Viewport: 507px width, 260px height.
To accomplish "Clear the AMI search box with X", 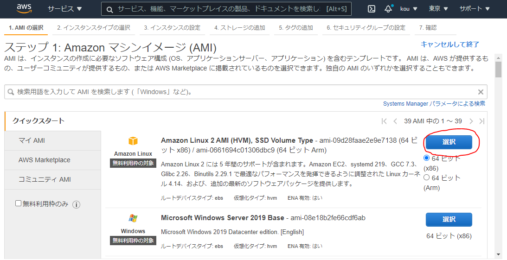I will [x=481, y=92].
